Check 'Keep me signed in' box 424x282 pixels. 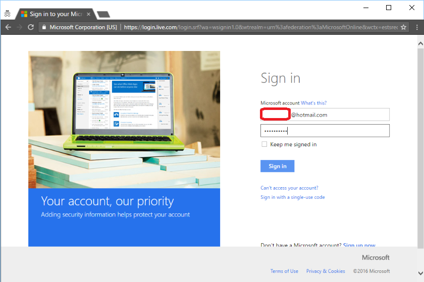pos(264,144)
